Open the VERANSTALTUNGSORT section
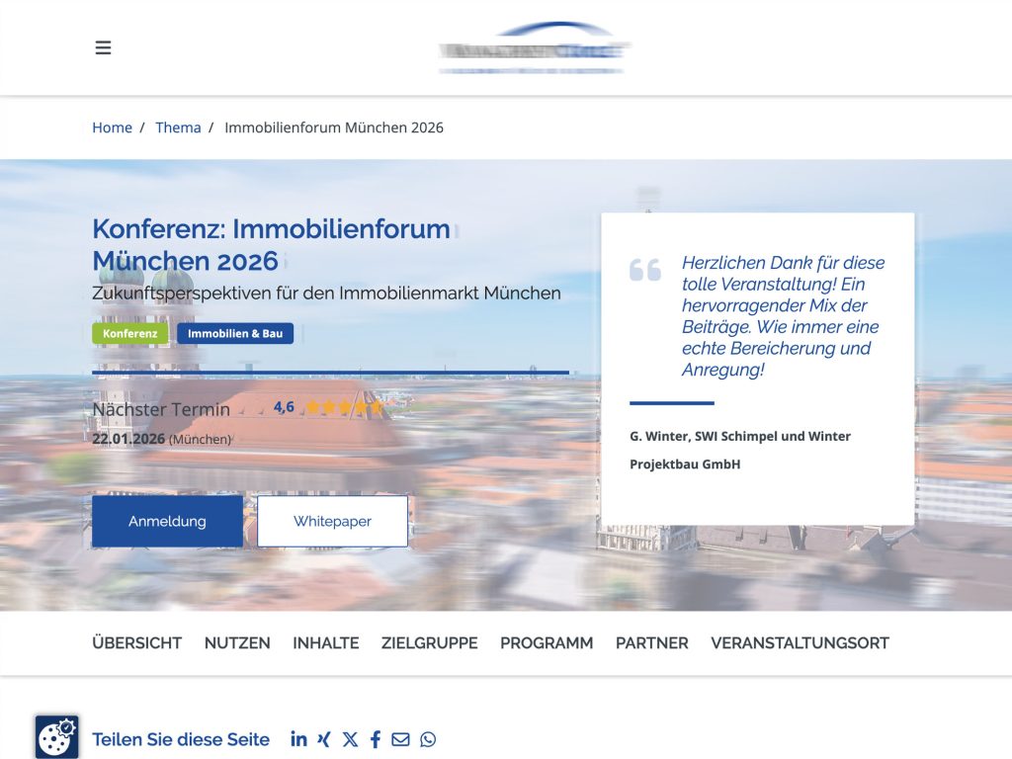 pos(800,642)
